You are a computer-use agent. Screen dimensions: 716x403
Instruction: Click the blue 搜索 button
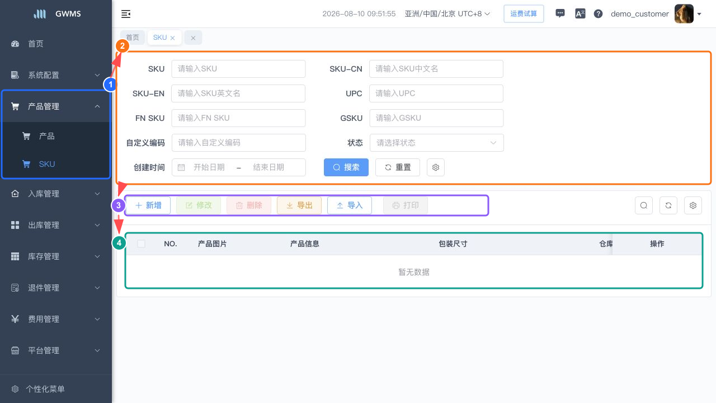pyautogui.click(x=346, y=167)
